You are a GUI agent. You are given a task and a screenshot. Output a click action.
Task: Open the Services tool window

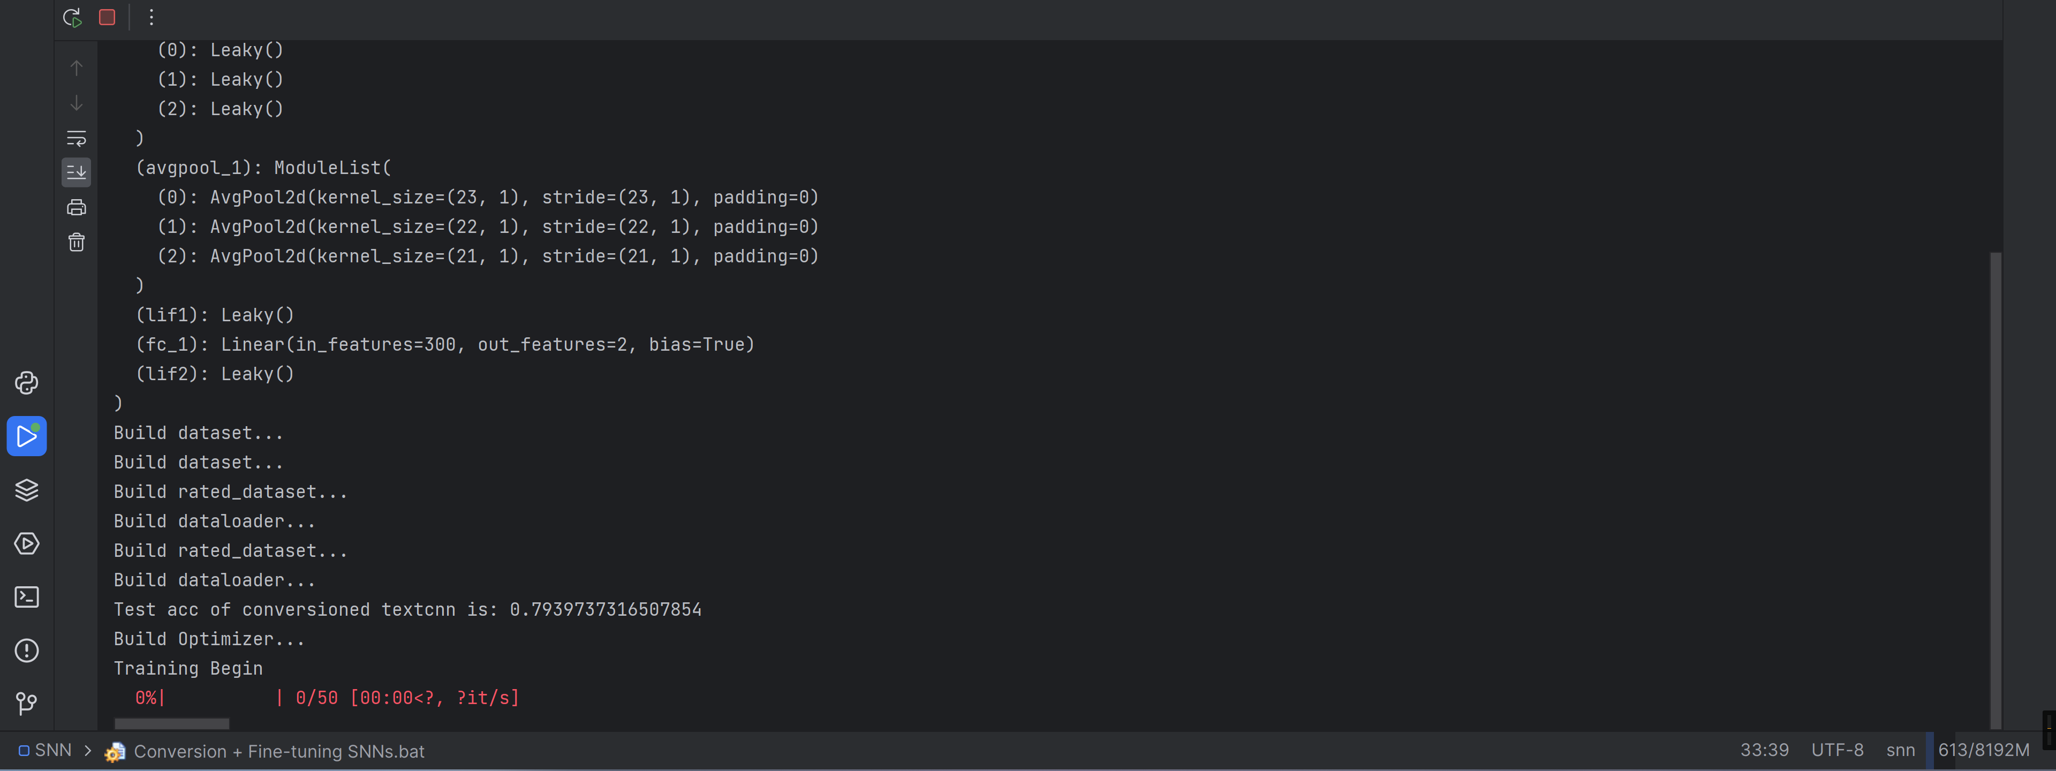pyautogui.click(x=26, y=543)
